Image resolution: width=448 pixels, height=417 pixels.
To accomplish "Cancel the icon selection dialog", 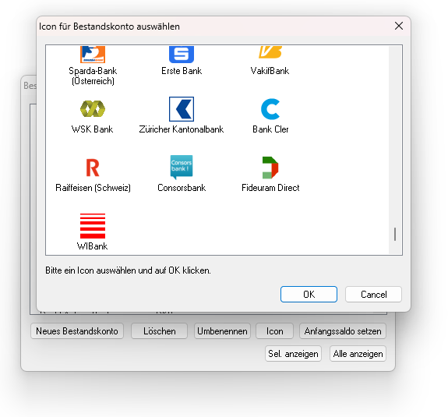I will (373, 295).
